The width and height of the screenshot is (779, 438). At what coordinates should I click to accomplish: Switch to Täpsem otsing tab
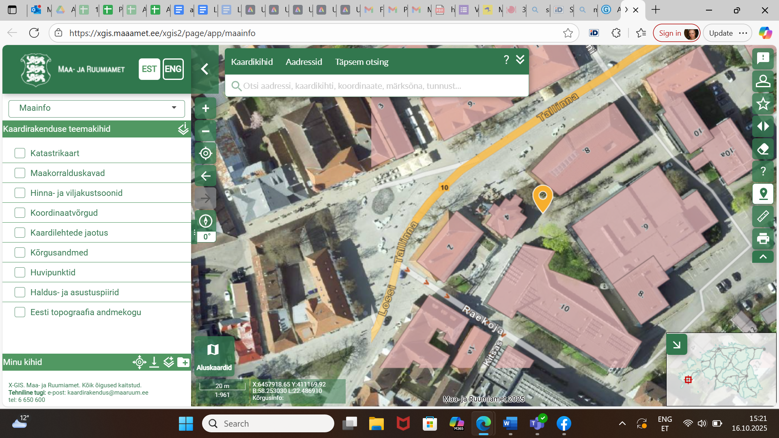pos(362,62)
